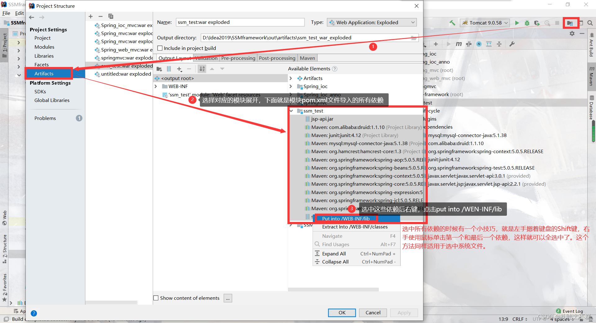Click the Cancel button
596x323 pixels.
click(x=373, y=312)
